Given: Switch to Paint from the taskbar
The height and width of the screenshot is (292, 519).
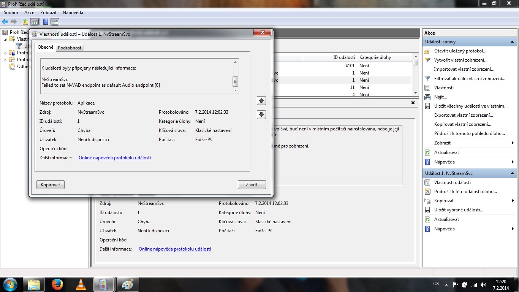Looking at the screenshot, I should [128, 284].
